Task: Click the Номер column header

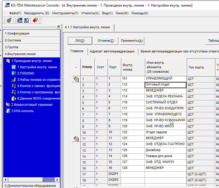Action: click(x=87, y=67)
